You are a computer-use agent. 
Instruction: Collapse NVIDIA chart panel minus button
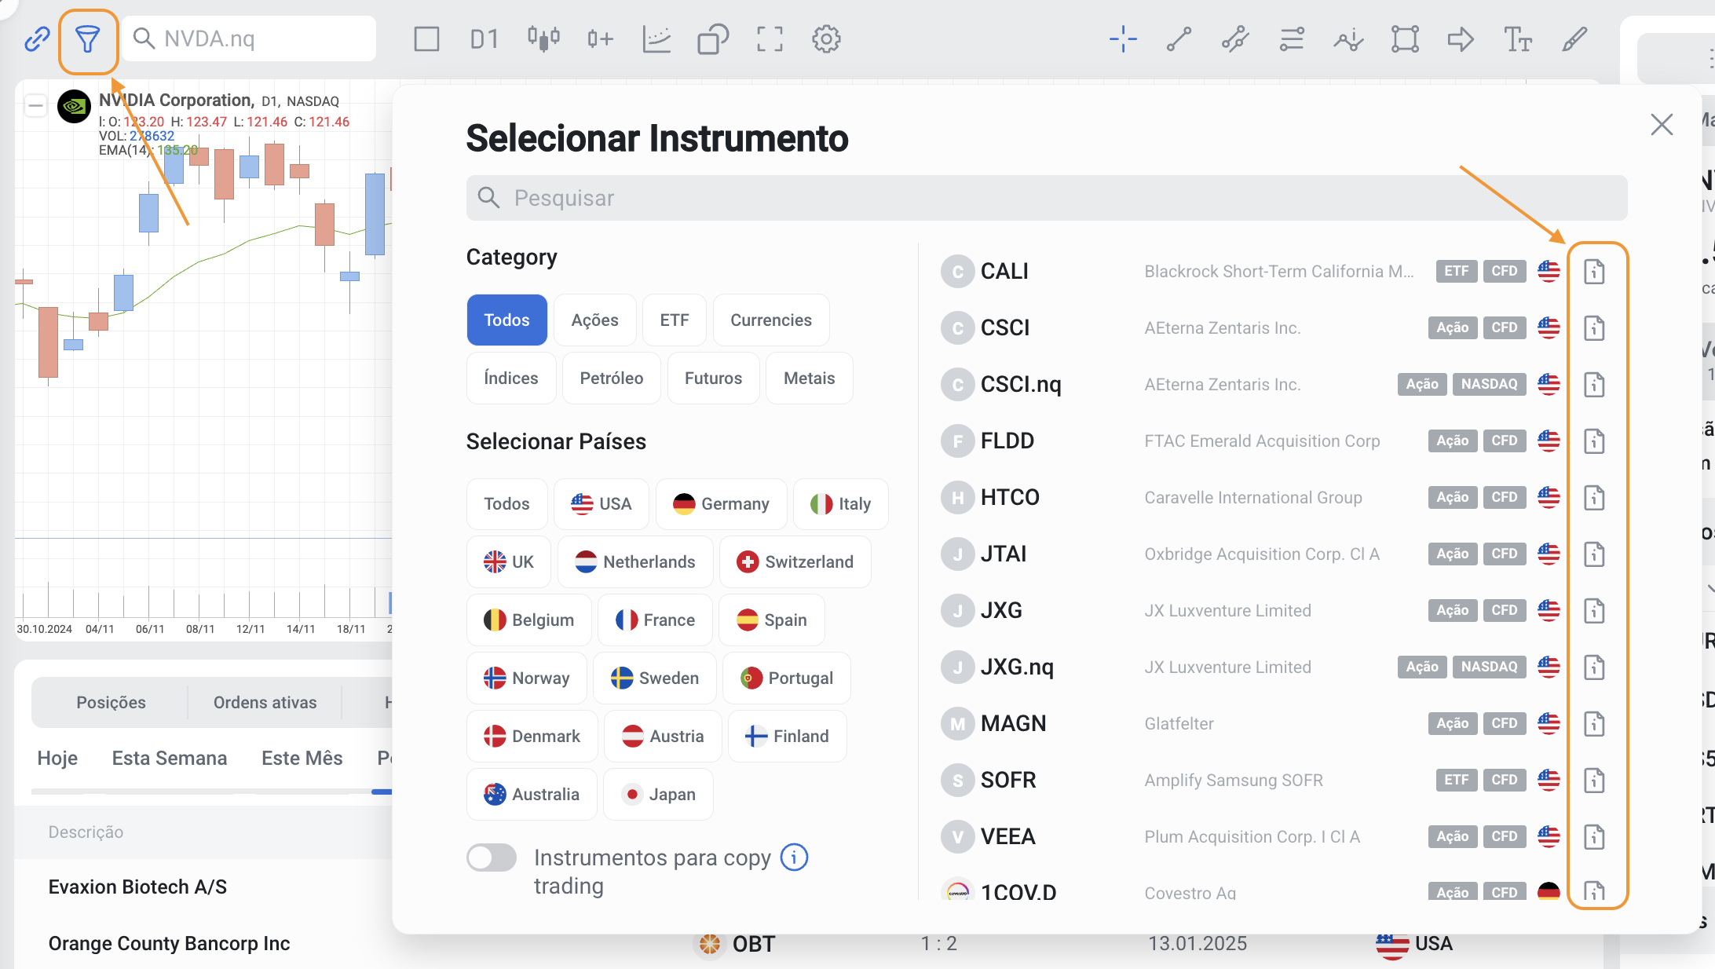tap(35, 105)
